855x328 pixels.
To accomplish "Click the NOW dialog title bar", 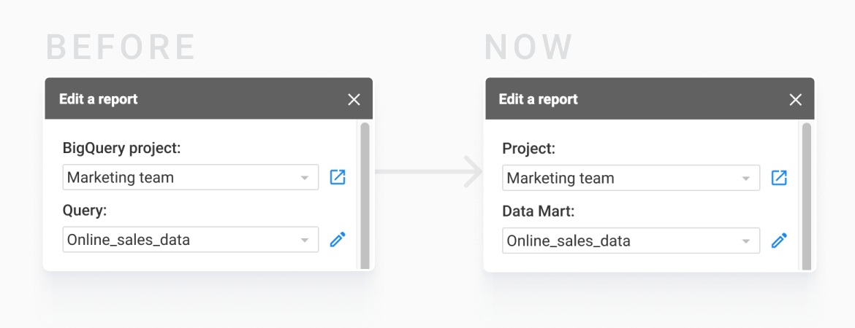I will 650,98.
